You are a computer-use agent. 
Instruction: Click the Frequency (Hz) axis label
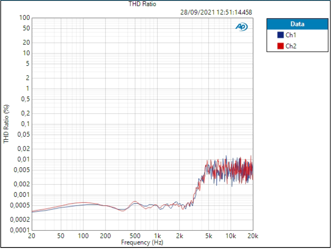point(142,242)
